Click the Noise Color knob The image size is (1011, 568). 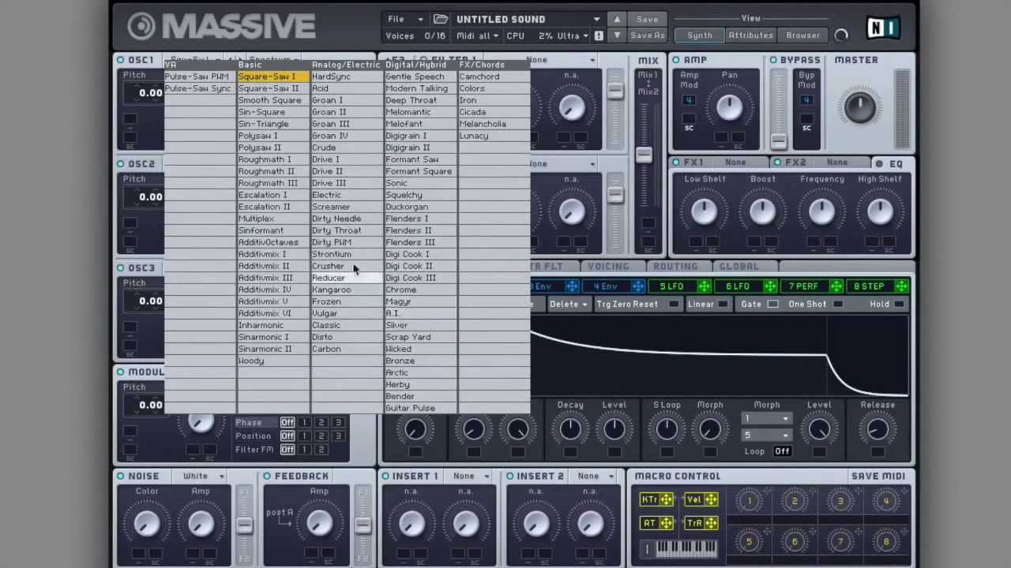click(147, 523)
